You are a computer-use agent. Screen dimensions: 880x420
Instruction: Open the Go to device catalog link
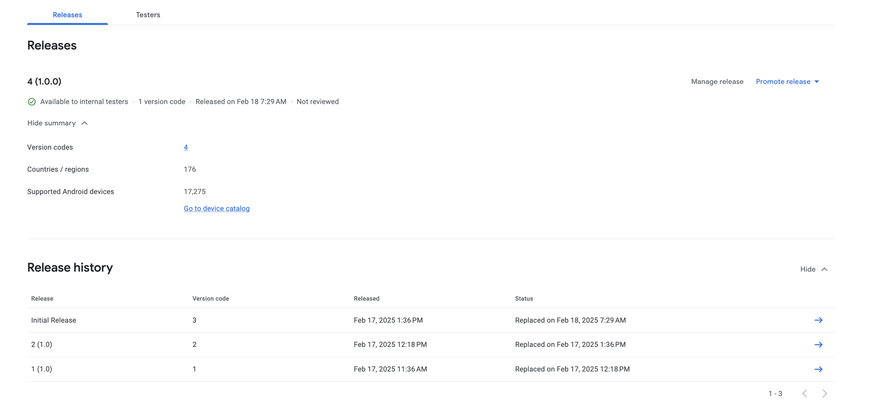click(216, 208)
